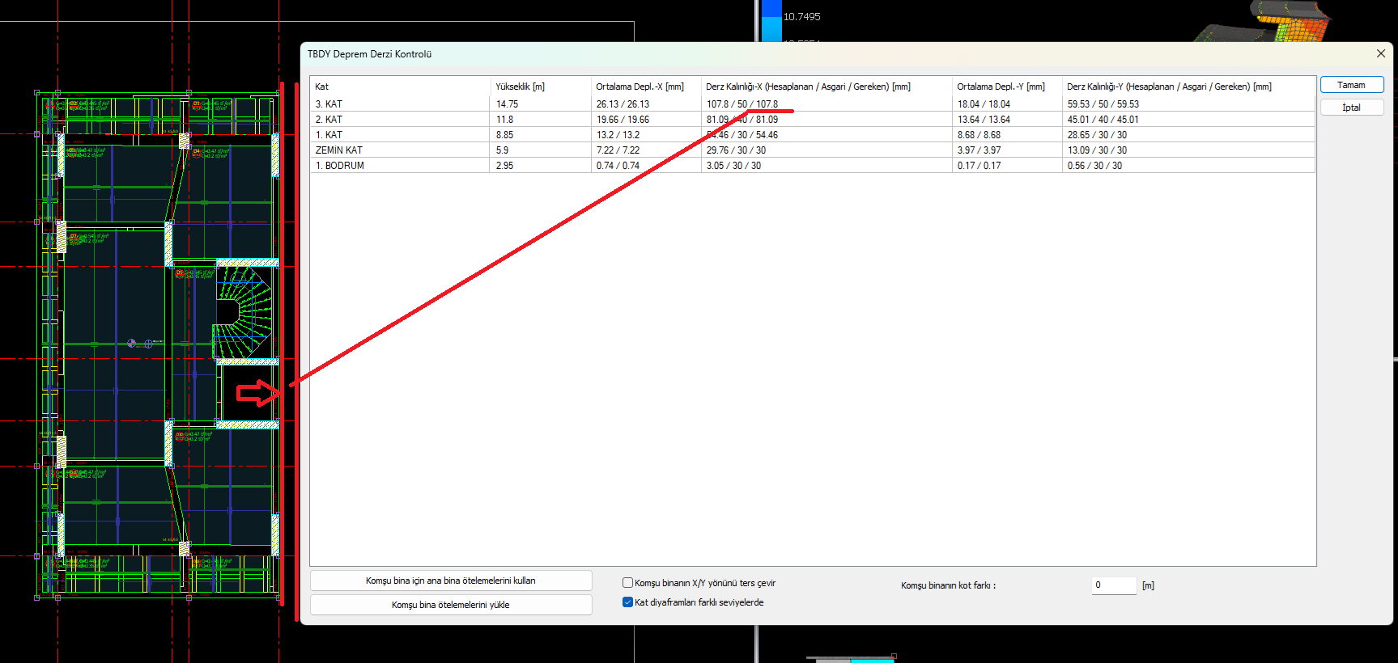
Task: Click the '10.7495' legend value in the background
Action: [801, 17]
